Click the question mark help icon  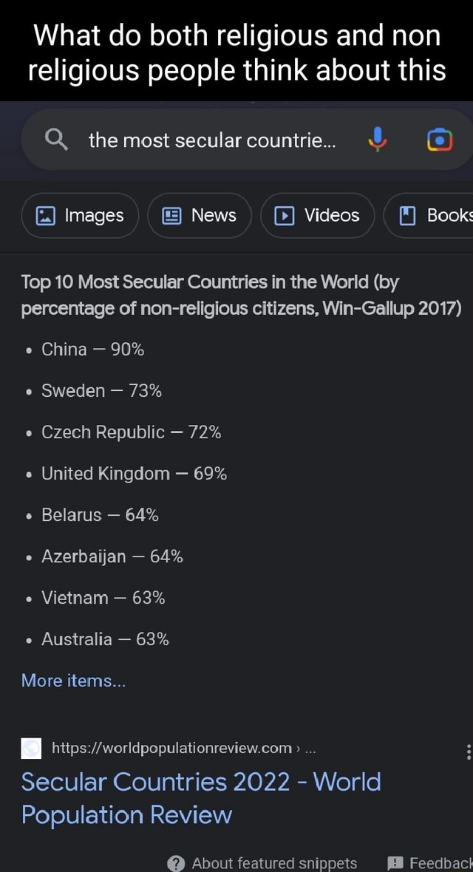[x=174, y=863]
